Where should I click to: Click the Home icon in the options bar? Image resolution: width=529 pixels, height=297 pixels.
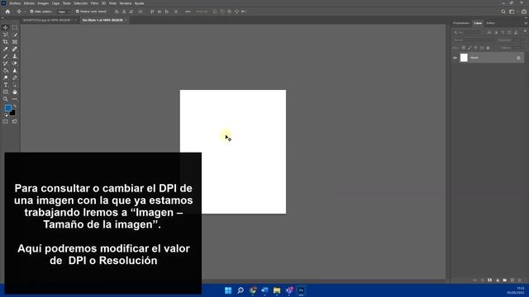click(7, 12)
